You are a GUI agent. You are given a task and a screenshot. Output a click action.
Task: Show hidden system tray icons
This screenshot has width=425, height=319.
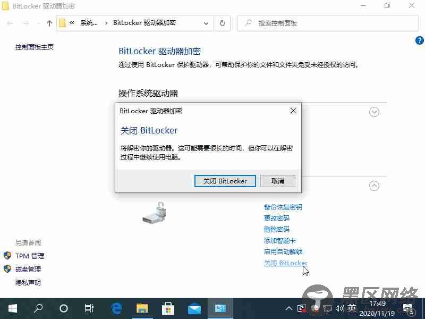pyautogui.click(x=289, y=308)
